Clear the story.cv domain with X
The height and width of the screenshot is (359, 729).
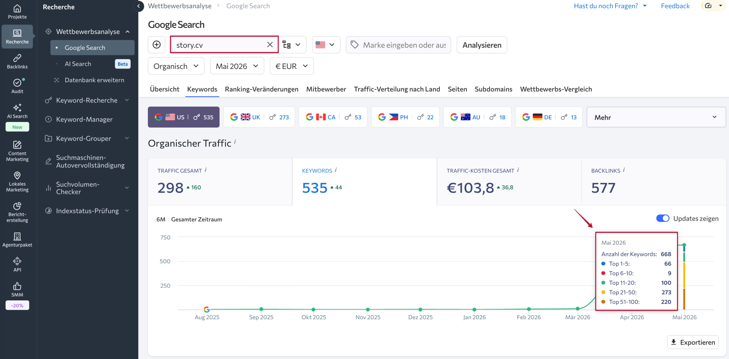(270, 45)
